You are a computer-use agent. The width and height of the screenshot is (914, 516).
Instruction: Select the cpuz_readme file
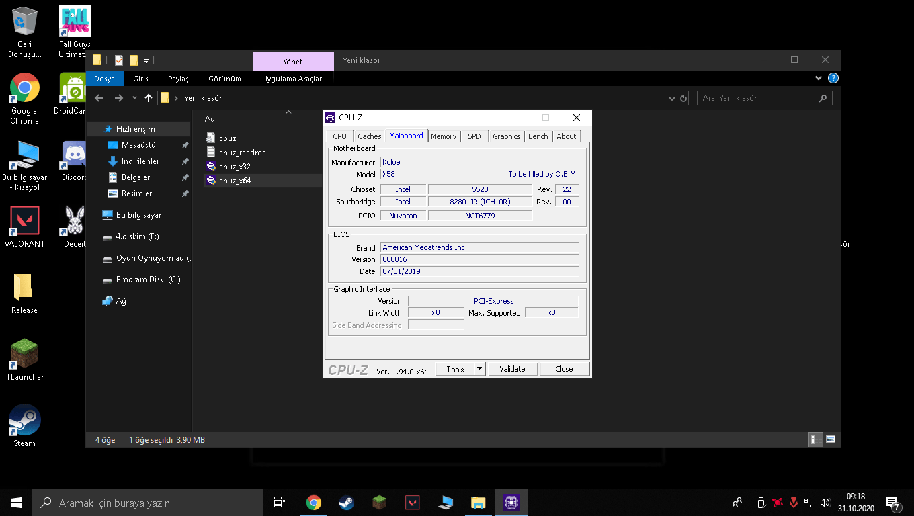tap(242, 153)
